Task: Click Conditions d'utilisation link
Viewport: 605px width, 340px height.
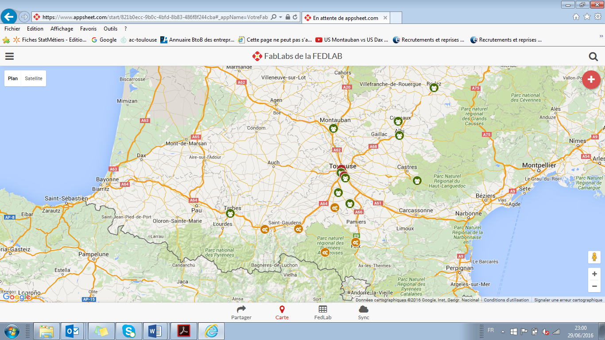Action: pyautogui.click(x=506, y=300)
